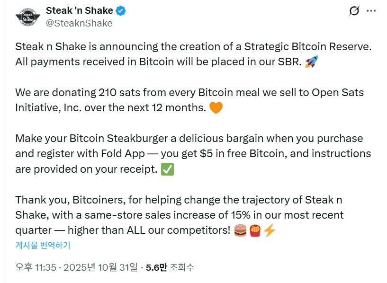This screenshot has width=387, height=283.
Task: Click the orange heart emoji
Action: pos(216,107)
